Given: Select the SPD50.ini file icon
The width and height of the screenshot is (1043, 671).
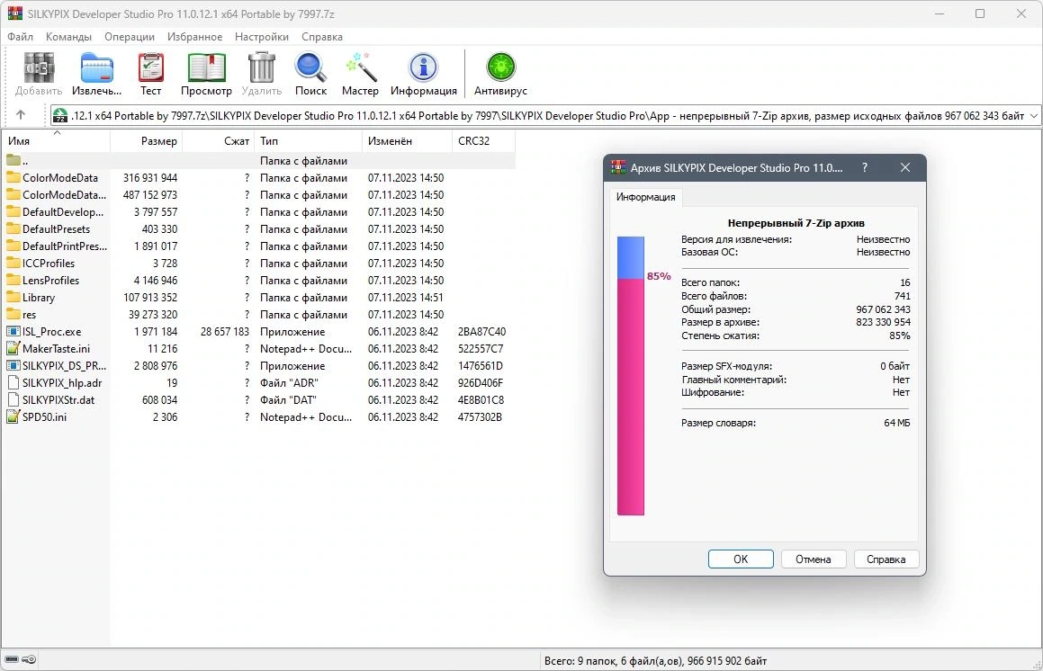Looking at the screenshot, I should [x=13, y=417].
